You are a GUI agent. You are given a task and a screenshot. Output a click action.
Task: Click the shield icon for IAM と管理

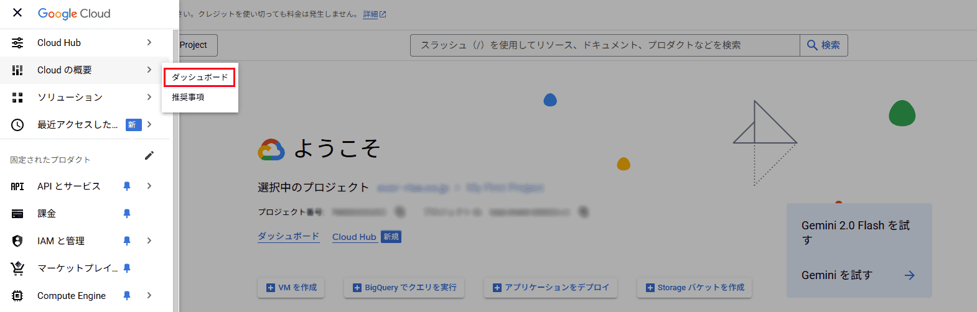point(17,241)
